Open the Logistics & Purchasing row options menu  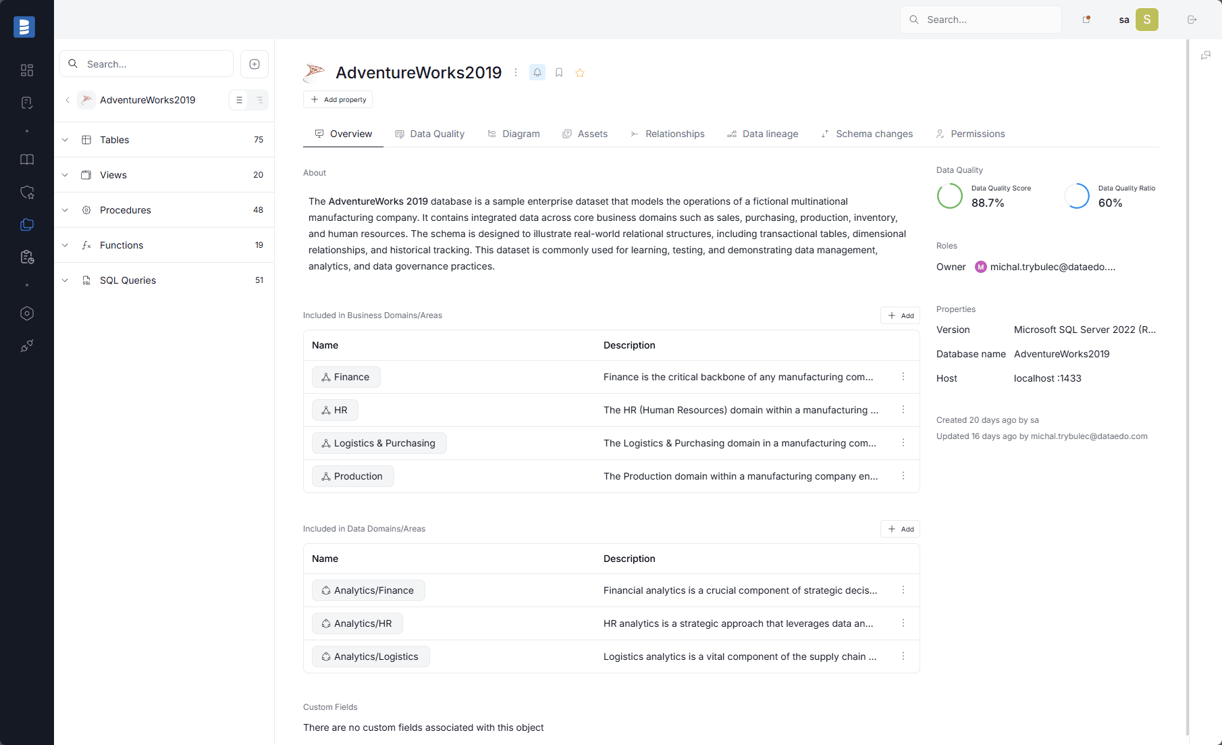(x=903, y=442)
